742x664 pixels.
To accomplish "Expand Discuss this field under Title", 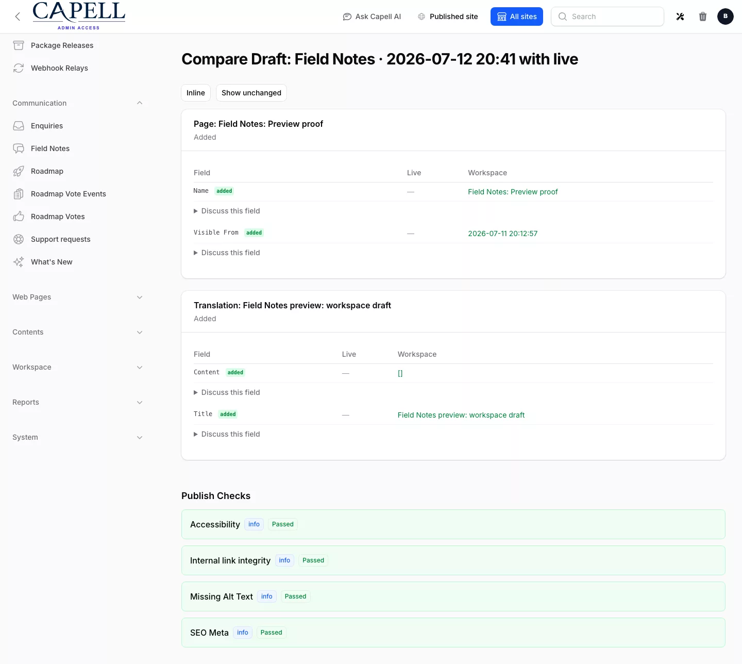I will pyautogui.click(x=227, y=434).
